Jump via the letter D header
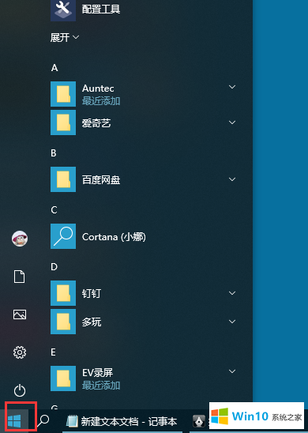The height and width of the screenshot is (433, 308). tap(54, 267)
